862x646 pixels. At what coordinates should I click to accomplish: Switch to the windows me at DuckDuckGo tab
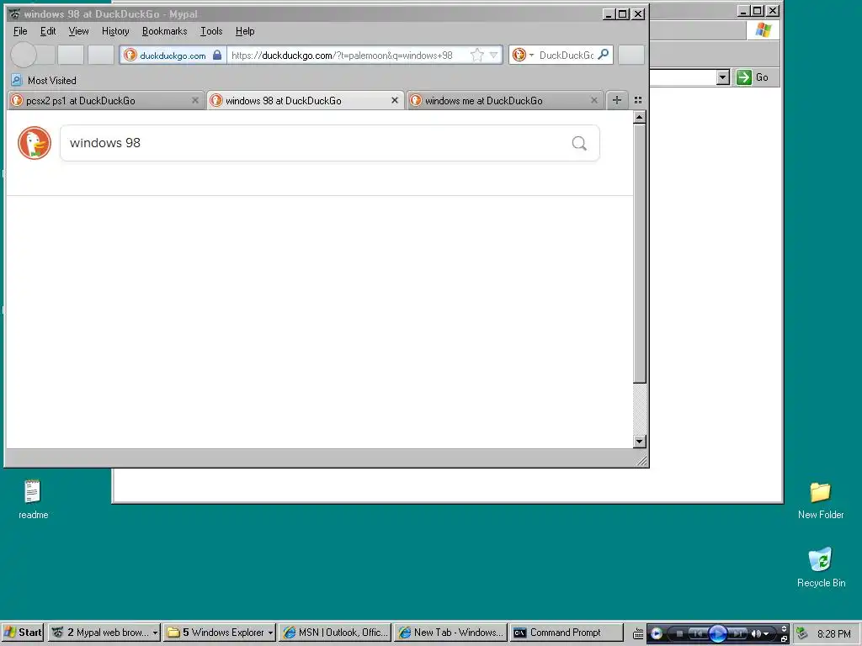504,101
